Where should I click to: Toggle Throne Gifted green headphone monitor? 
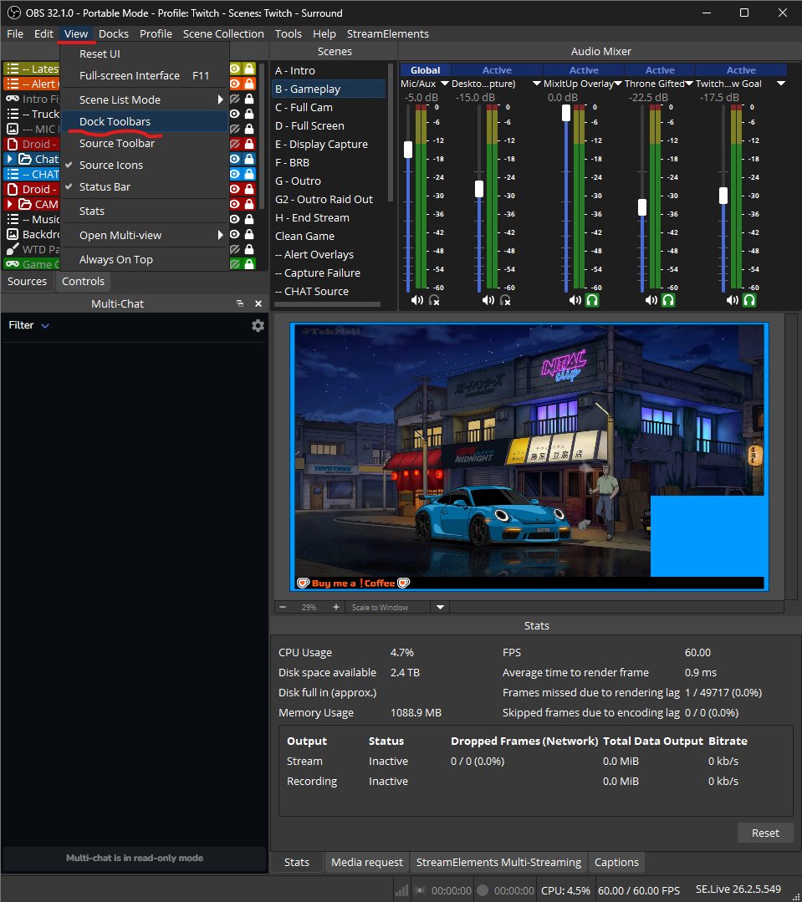(x=668, y=300)
